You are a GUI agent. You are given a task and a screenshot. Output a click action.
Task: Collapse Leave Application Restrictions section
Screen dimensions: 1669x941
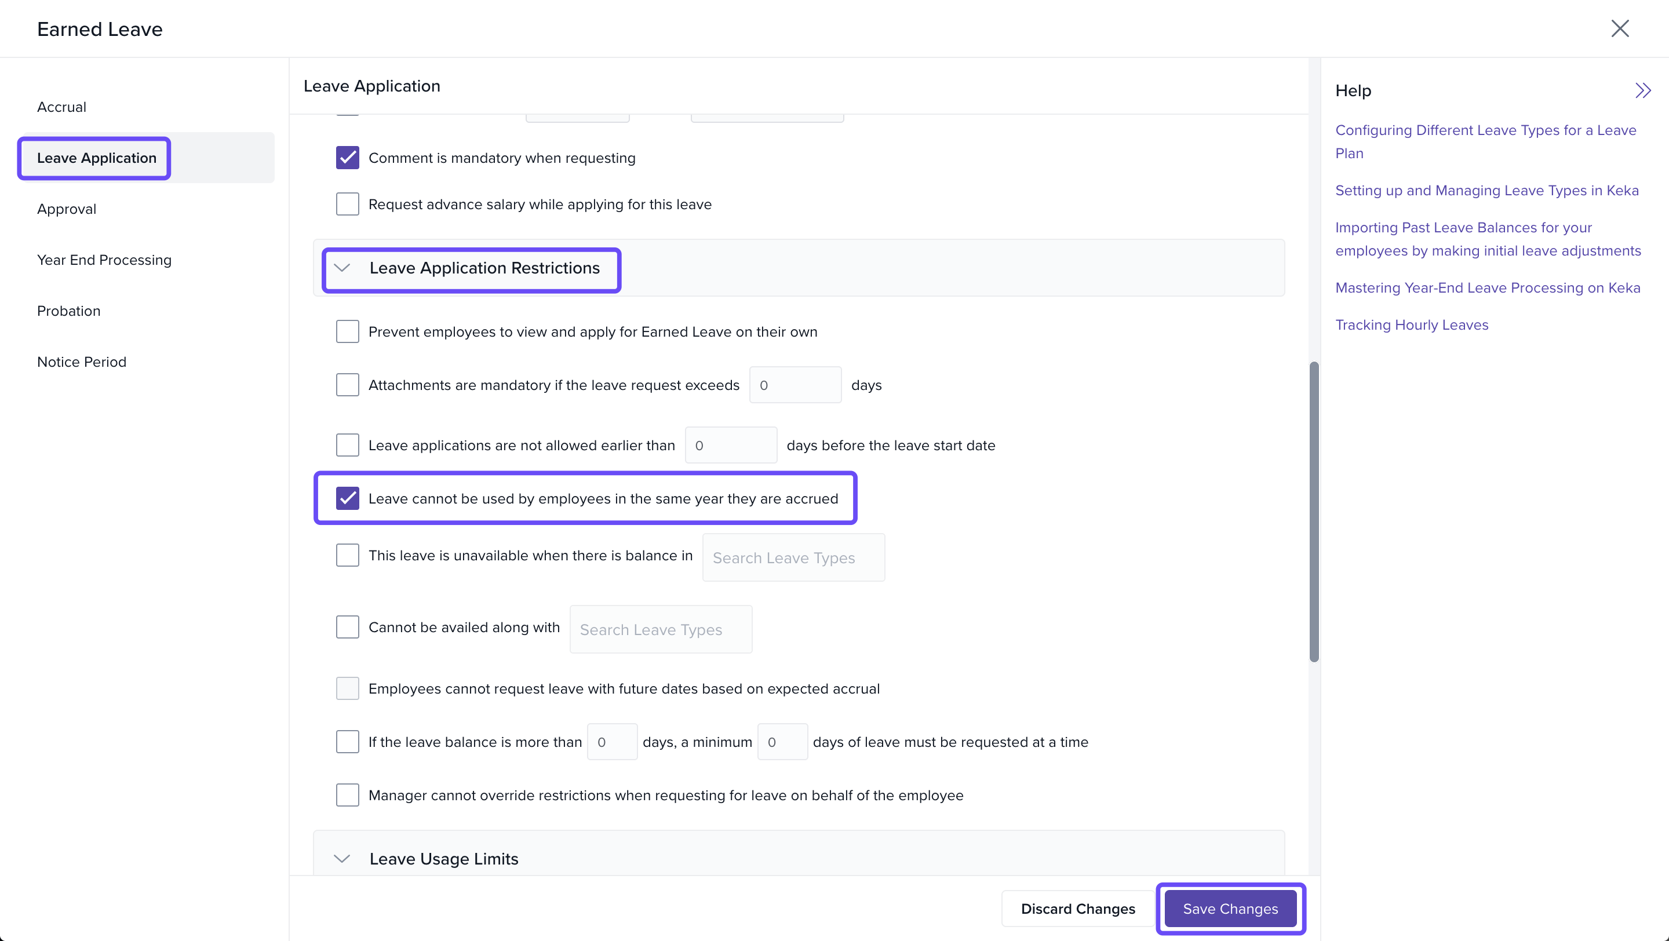(342, 268)
